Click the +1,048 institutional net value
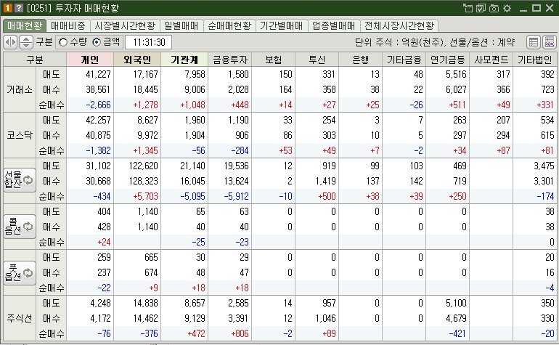 (192, 105)
